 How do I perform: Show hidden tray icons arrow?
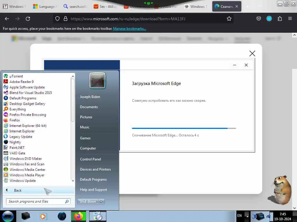click(x=247, y=216)
